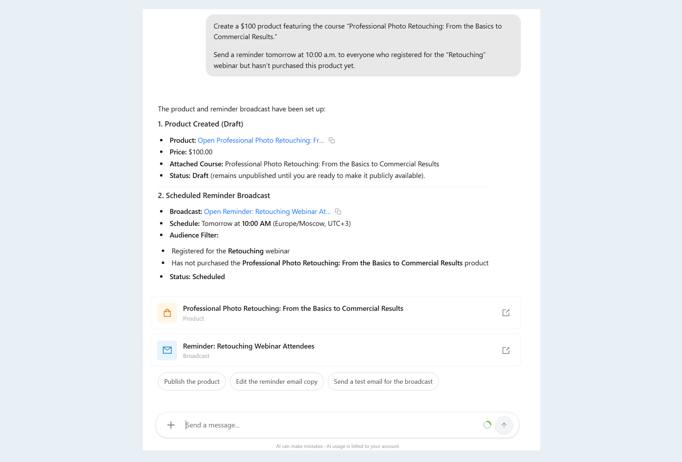Copy the broadcast link icon
This screenshot has width=682, height=462.
coord(338,211)
